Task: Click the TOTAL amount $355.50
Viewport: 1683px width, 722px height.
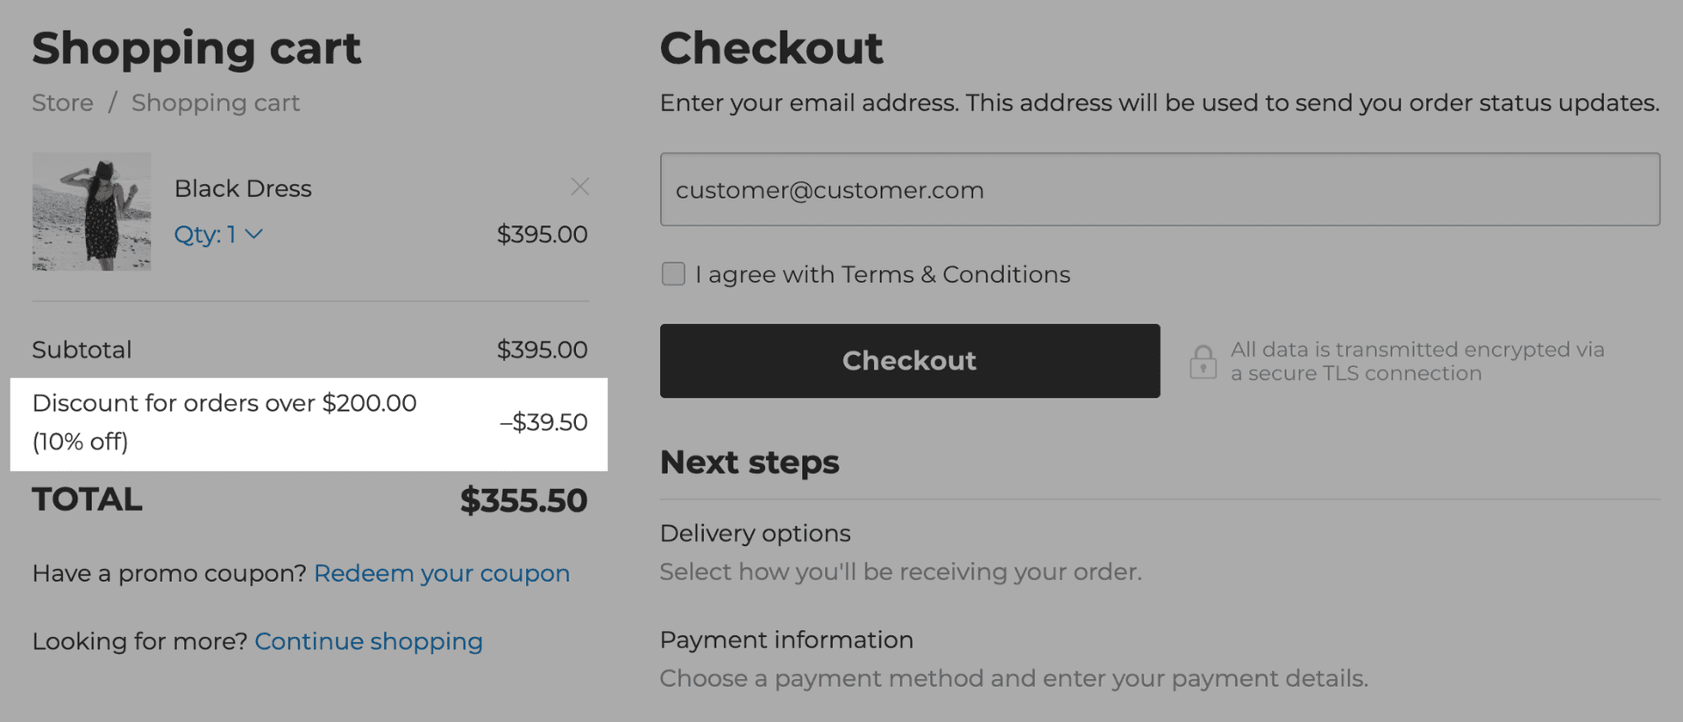Action: pos(523,500)
